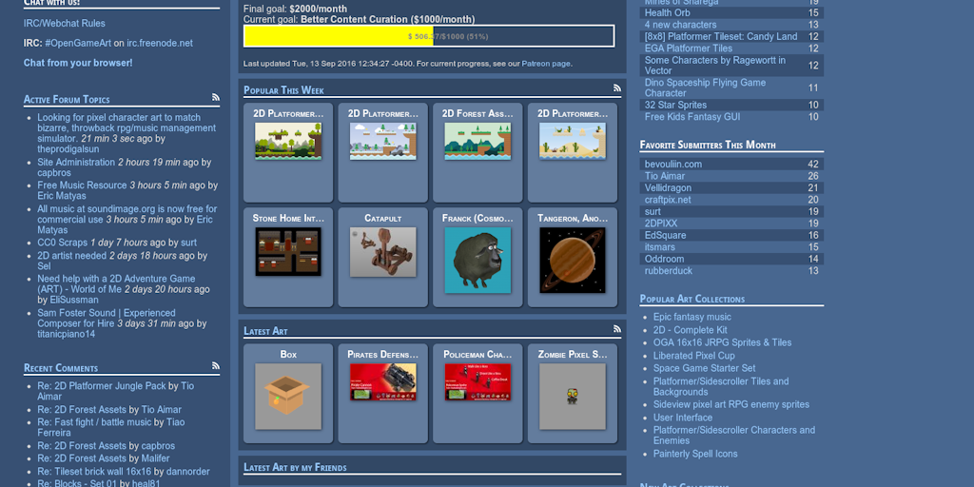This screenshot has width=974, height=487.
Task: Open Free Kids Fantasy GUI entry
Action: point(692,117)
